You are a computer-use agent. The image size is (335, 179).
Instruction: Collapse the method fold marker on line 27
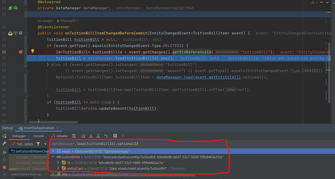tap(27, 33)
